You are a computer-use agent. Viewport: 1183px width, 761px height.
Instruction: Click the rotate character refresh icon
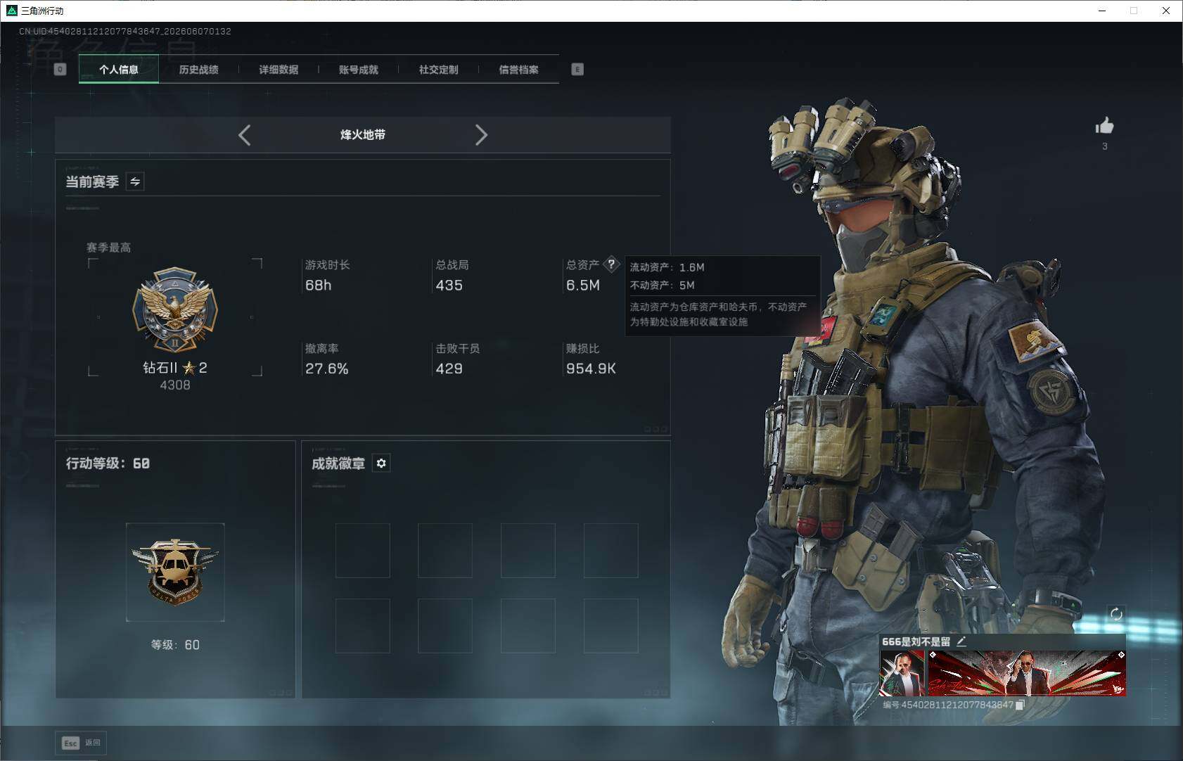click(x=1116, y=614)
